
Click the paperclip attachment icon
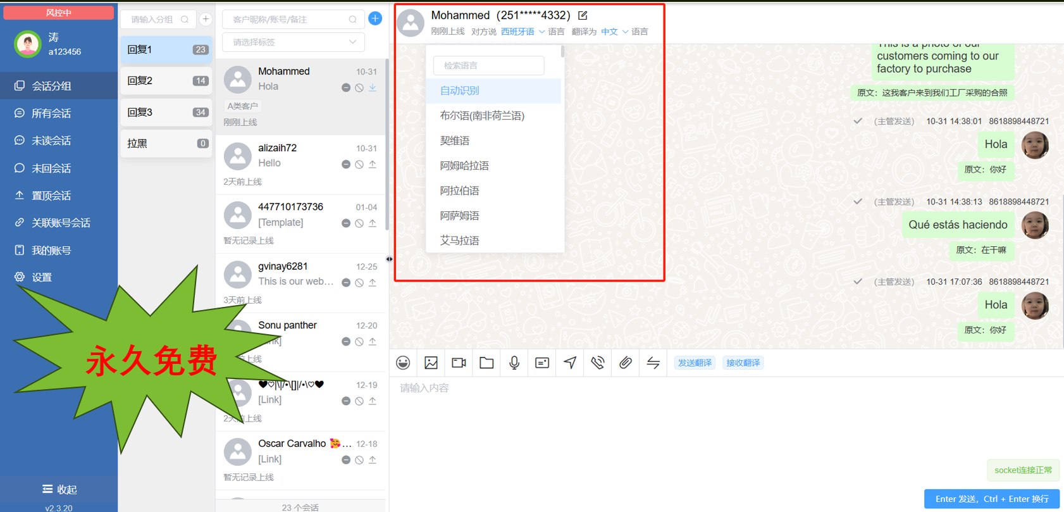point(626,363)
